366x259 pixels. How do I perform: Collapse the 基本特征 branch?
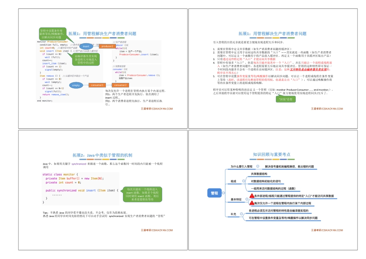pos(247,199)
